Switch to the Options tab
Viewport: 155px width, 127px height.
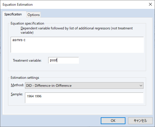(34, 15)
